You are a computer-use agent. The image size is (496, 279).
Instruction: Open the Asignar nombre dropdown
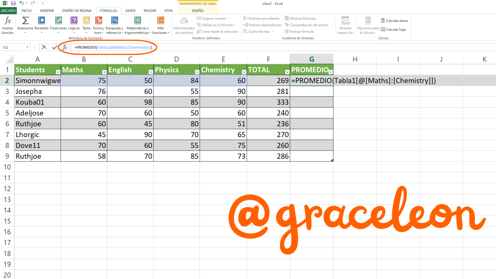pos(230,19)
